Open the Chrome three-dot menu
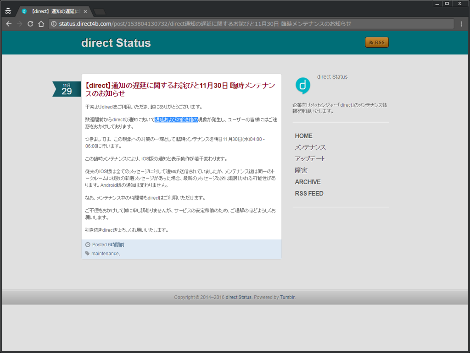Screen dimensions: 470x353 coord(461,24)
